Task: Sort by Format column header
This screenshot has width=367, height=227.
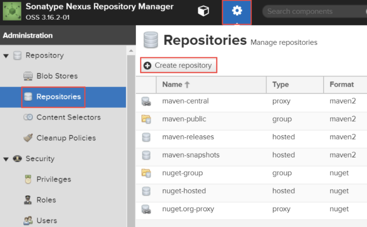Action: pyautogui.click(x=345, y=84)
